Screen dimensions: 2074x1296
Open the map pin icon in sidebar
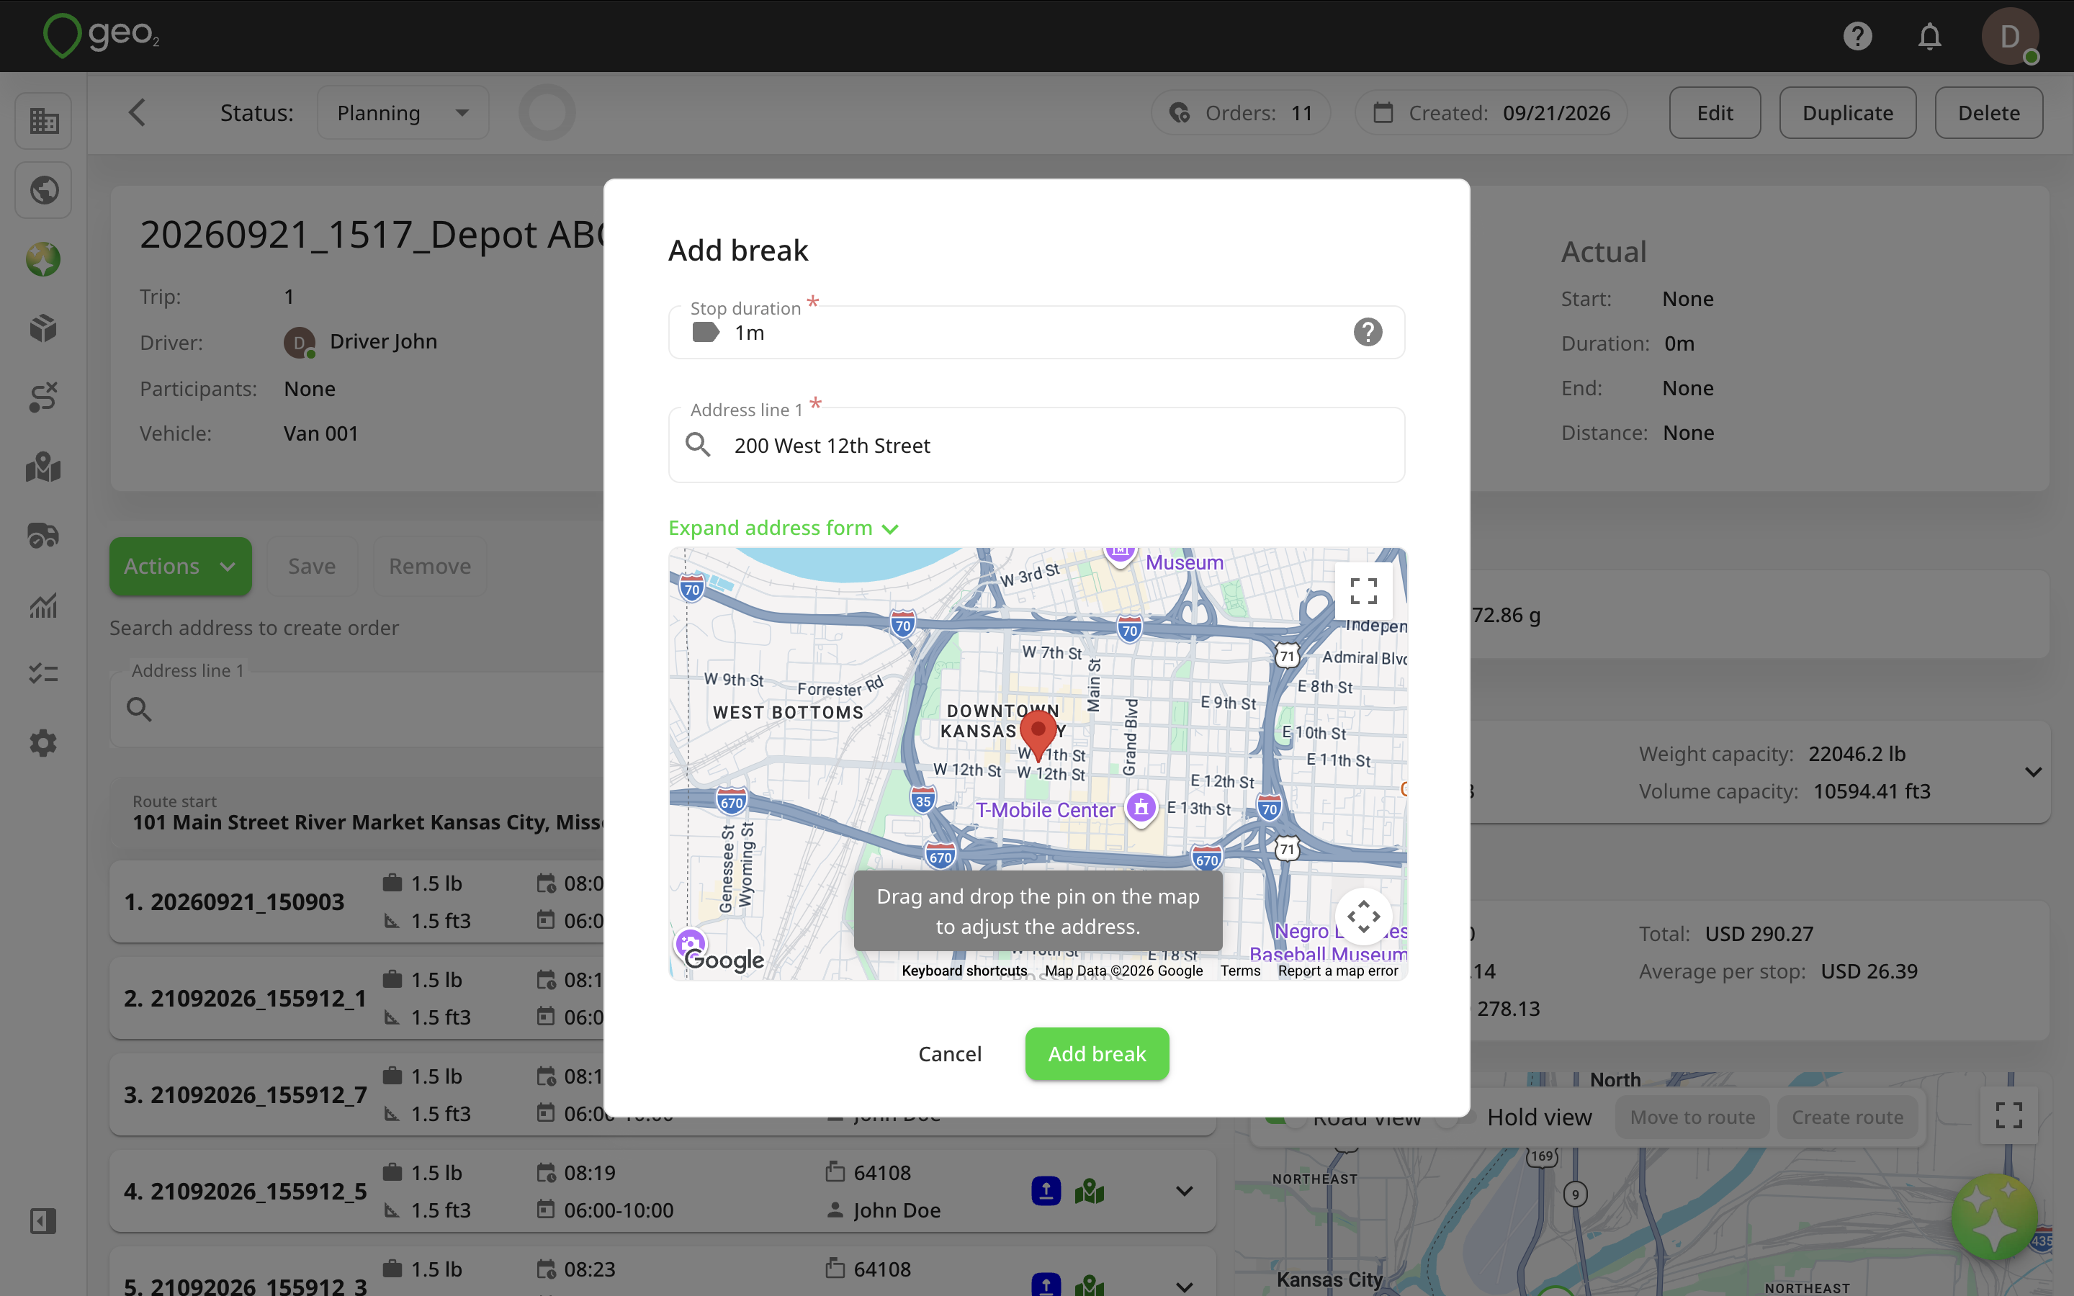[43, 467]
